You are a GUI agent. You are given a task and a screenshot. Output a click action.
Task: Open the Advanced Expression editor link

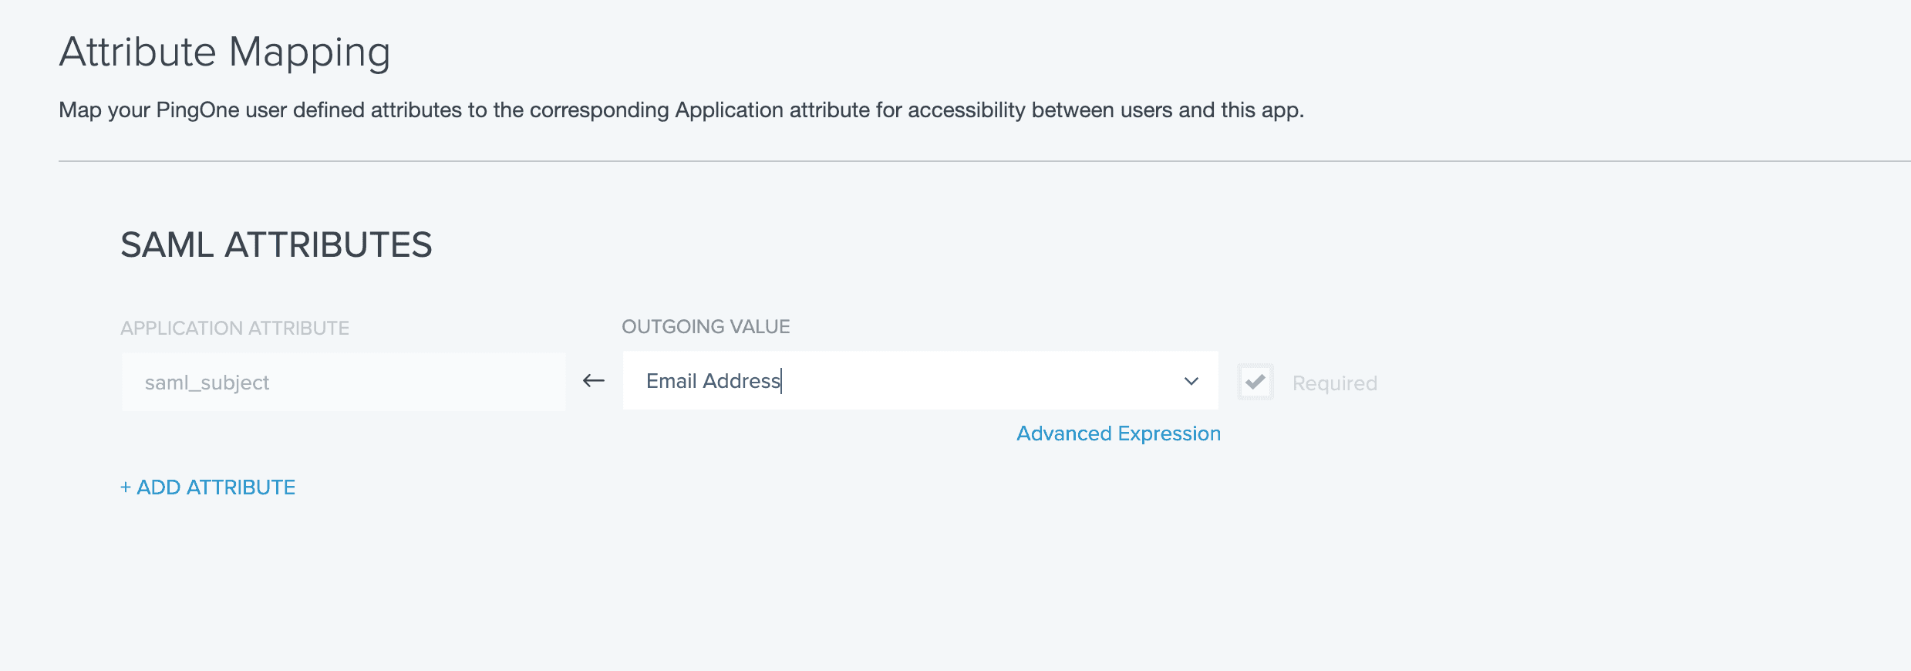[x=1118, y=433]
